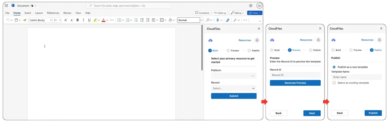Click user profile icon in Build panel

click(x=257, y=40)
